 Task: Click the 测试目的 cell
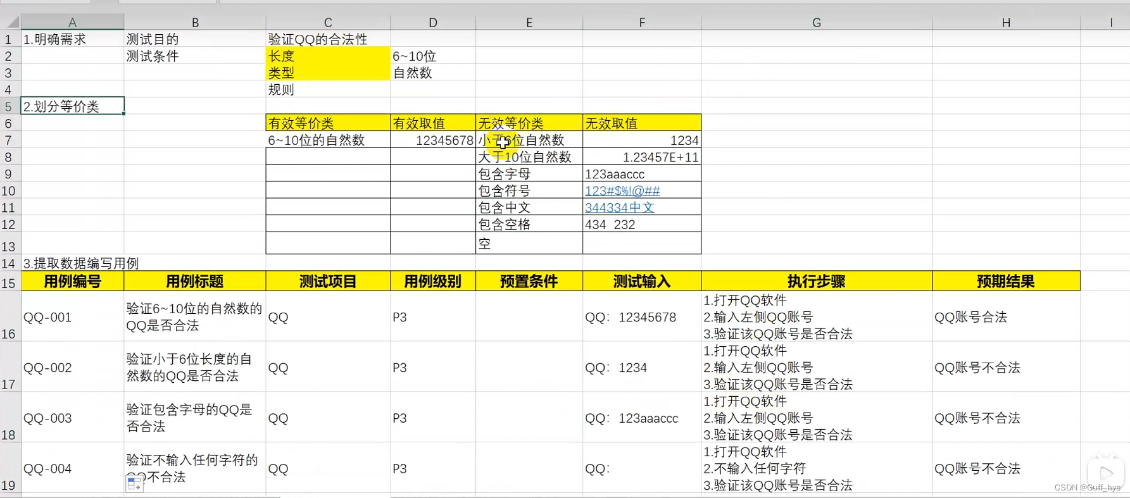(195, 39)
